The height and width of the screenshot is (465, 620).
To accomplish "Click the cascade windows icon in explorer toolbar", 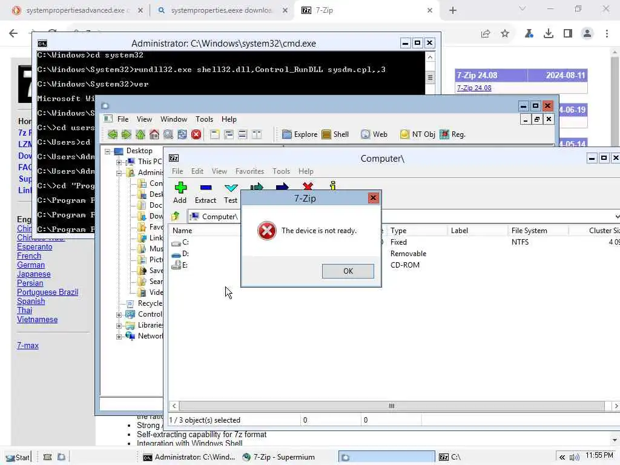I will (x=228, y=134).
